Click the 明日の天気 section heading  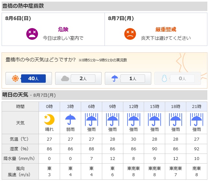[15, 95]
